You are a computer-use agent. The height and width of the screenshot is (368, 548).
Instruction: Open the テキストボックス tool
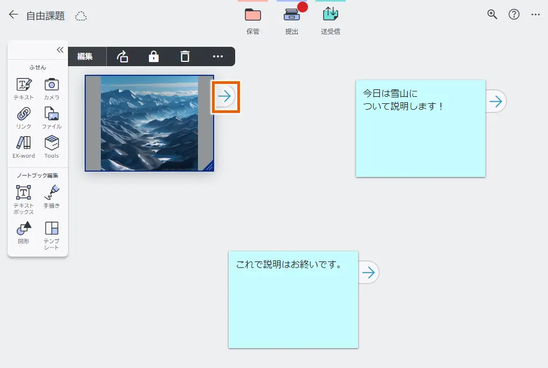pos(23,195)
